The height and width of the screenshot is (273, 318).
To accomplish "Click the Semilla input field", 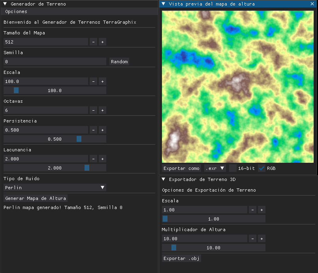I will pyautogui.click(x=55, y=62).
